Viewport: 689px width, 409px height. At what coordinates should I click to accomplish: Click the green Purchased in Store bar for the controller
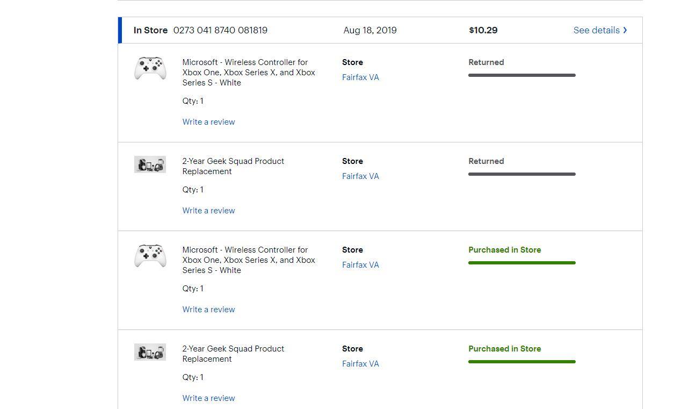pos(521,263)
